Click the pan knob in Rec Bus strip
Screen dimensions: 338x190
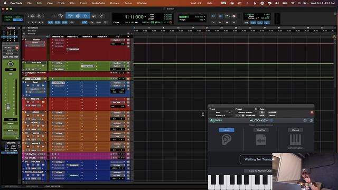(x=11, y=64)
